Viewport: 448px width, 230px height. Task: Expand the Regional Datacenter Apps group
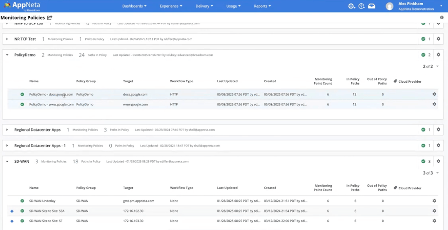7,130
